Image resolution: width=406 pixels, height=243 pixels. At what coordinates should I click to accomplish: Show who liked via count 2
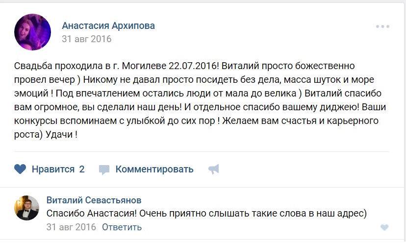[82, 170]
